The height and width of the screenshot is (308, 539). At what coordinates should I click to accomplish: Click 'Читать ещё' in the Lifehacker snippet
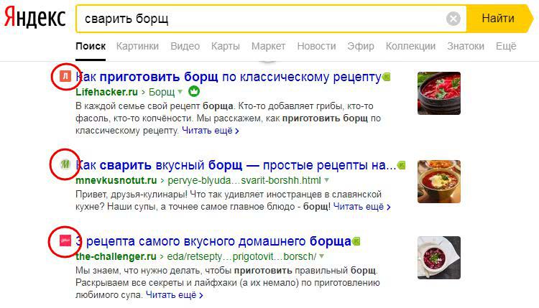click(211, 131)
